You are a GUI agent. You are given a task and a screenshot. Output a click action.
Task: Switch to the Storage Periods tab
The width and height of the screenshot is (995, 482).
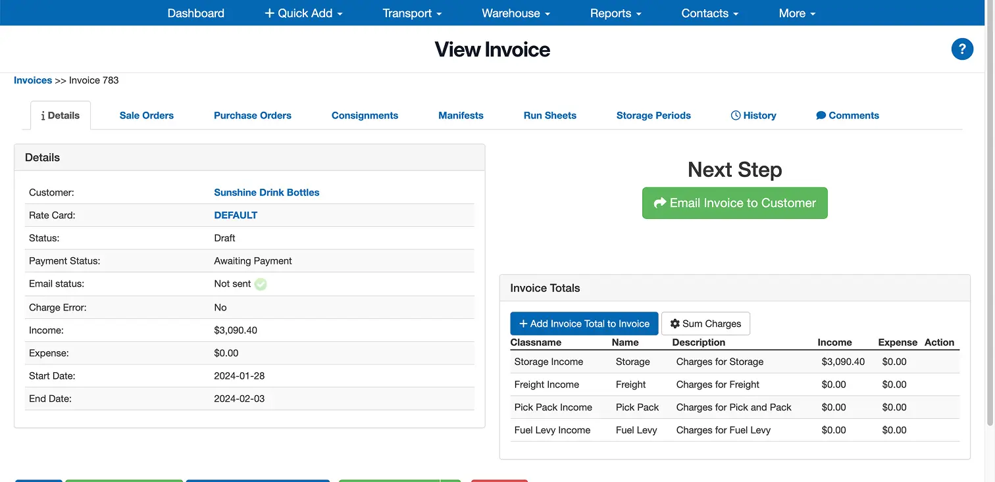point(653,115)
